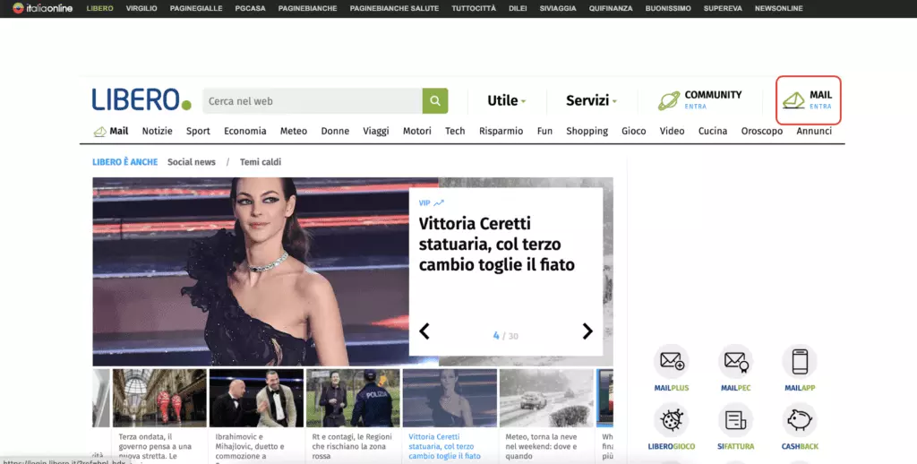Open NewsOnline in the top bar

(x=778, y=8)
